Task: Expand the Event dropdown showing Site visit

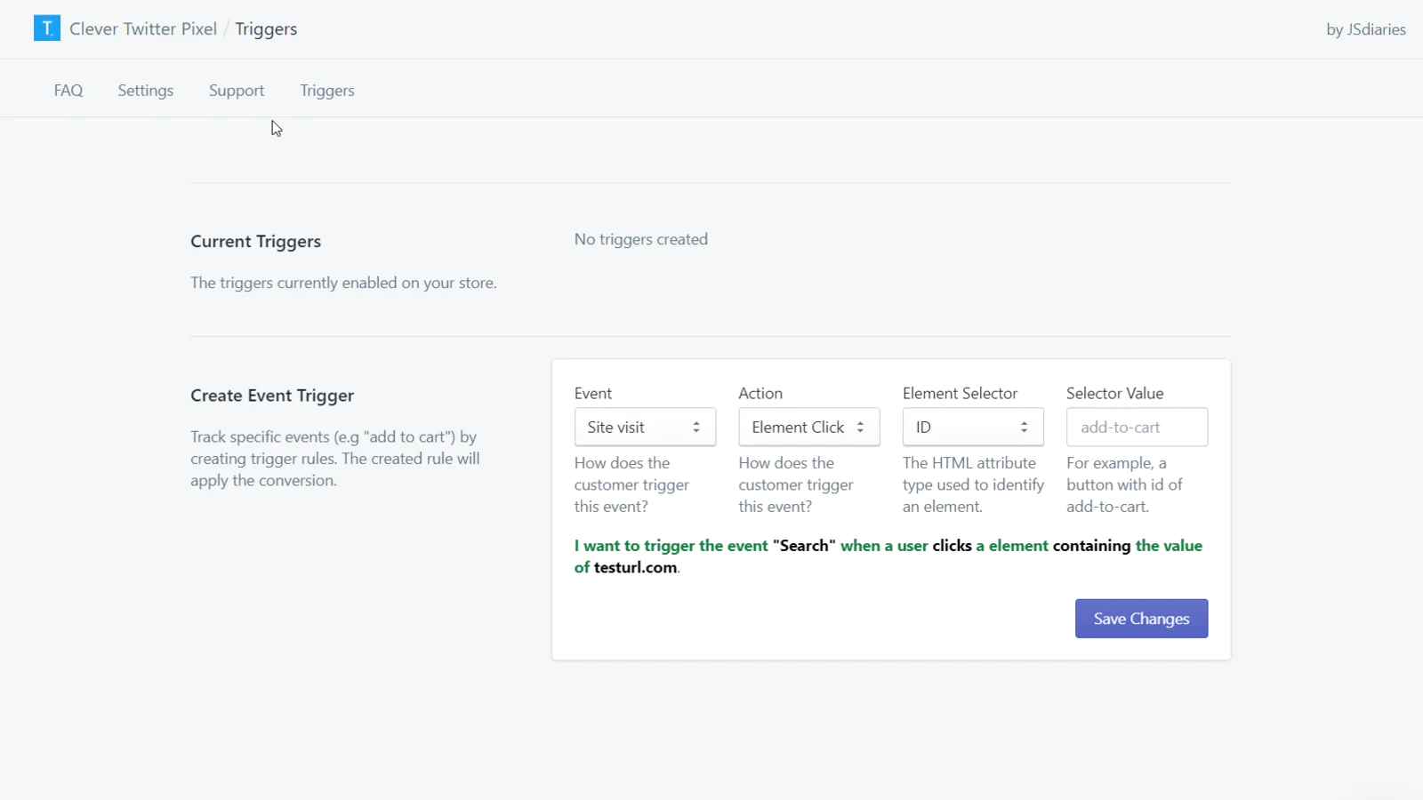Action: pos(645,428)
